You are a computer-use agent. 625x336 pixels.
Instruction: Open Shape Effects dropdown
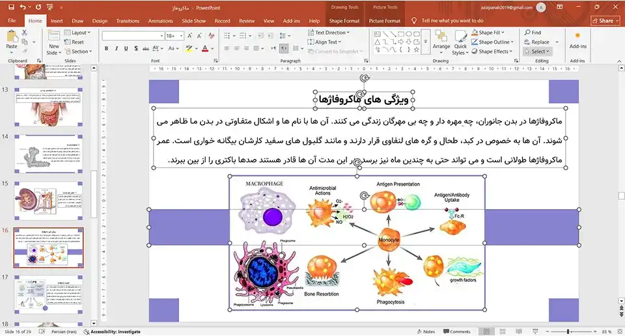coord(492,51)
